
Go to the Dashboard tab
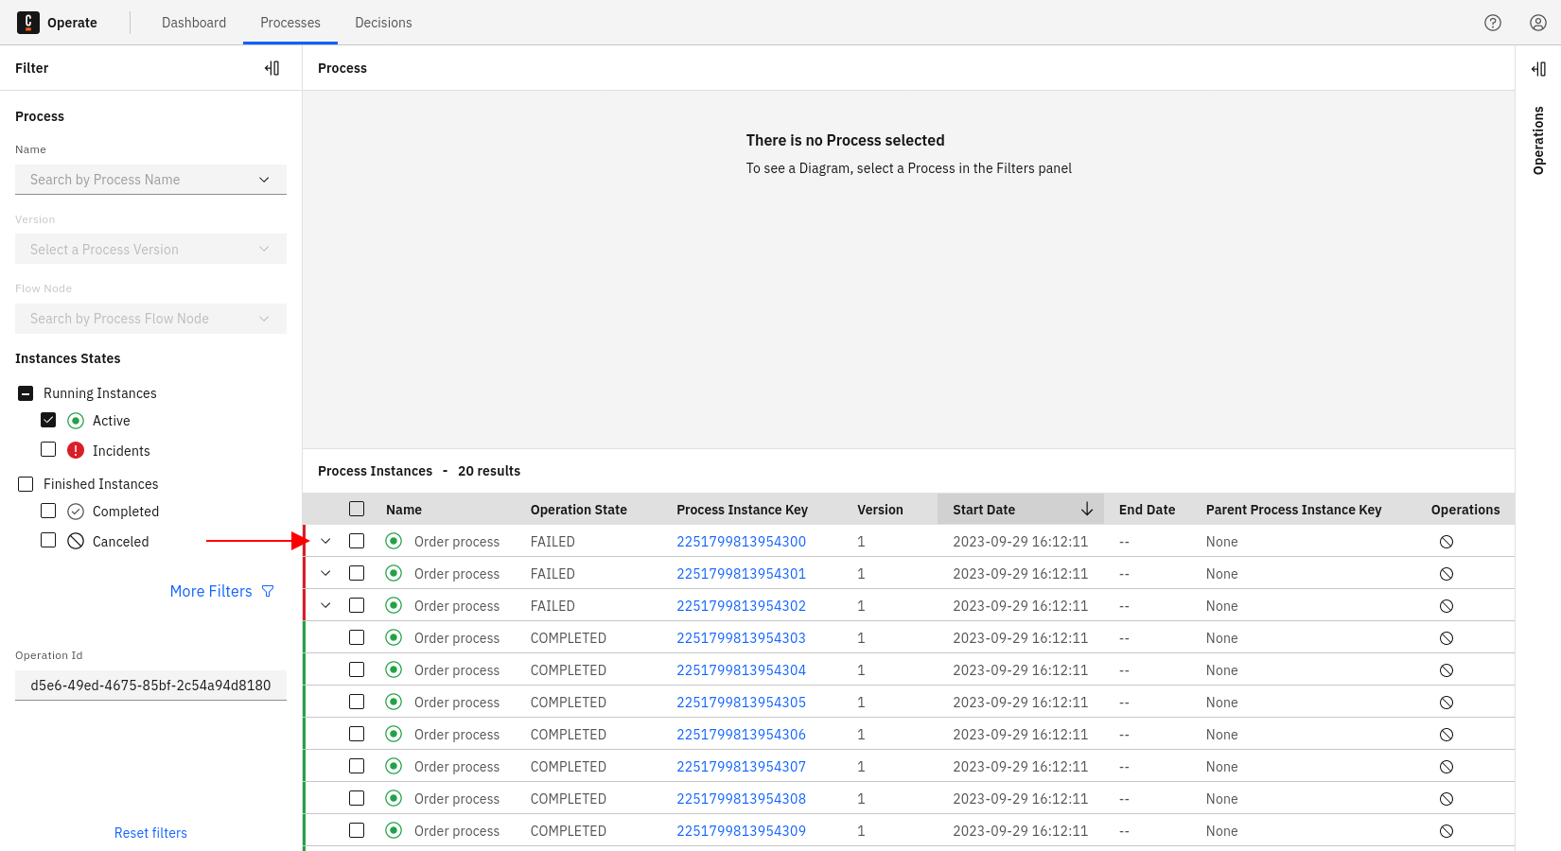pyautogui.click(x=194, y=23)
